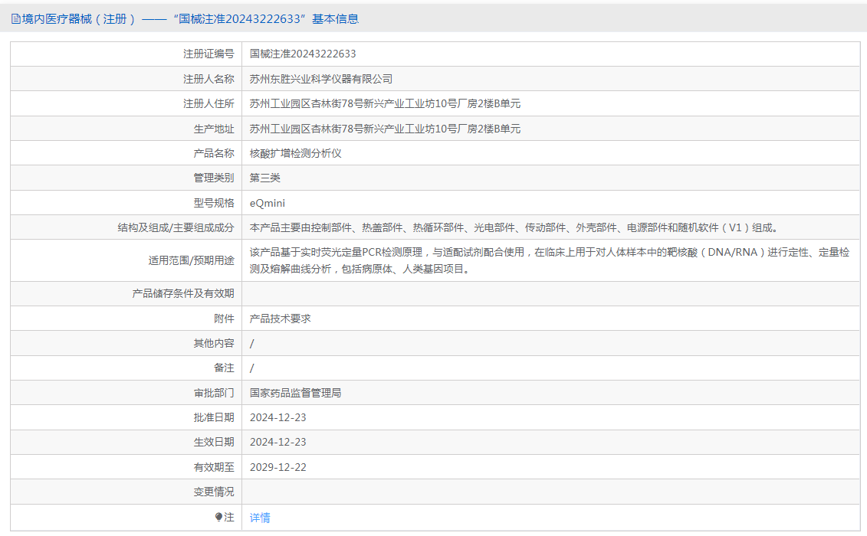
Task: Select the address value in 生产地址 row
Action: [385, 129]
